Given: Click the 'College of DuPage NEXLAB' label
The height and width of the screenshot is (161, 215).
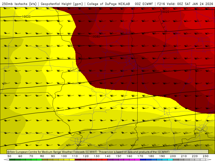Looking at the screenshot, I should pyautogui.click(x=109, y=4).
